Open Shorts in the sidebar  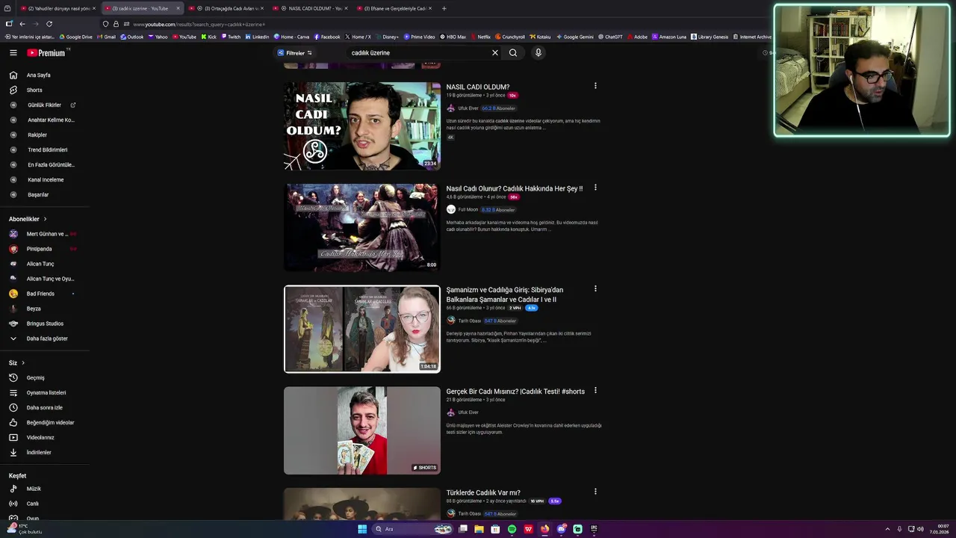[34, 90]
